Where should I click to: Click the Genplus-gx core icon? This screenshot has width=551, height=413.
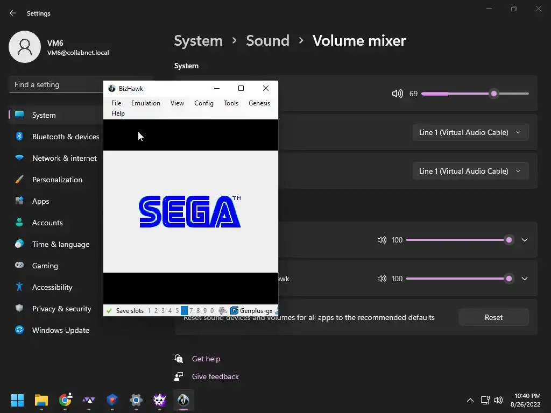pyautogui.click(x=234, y=311)
